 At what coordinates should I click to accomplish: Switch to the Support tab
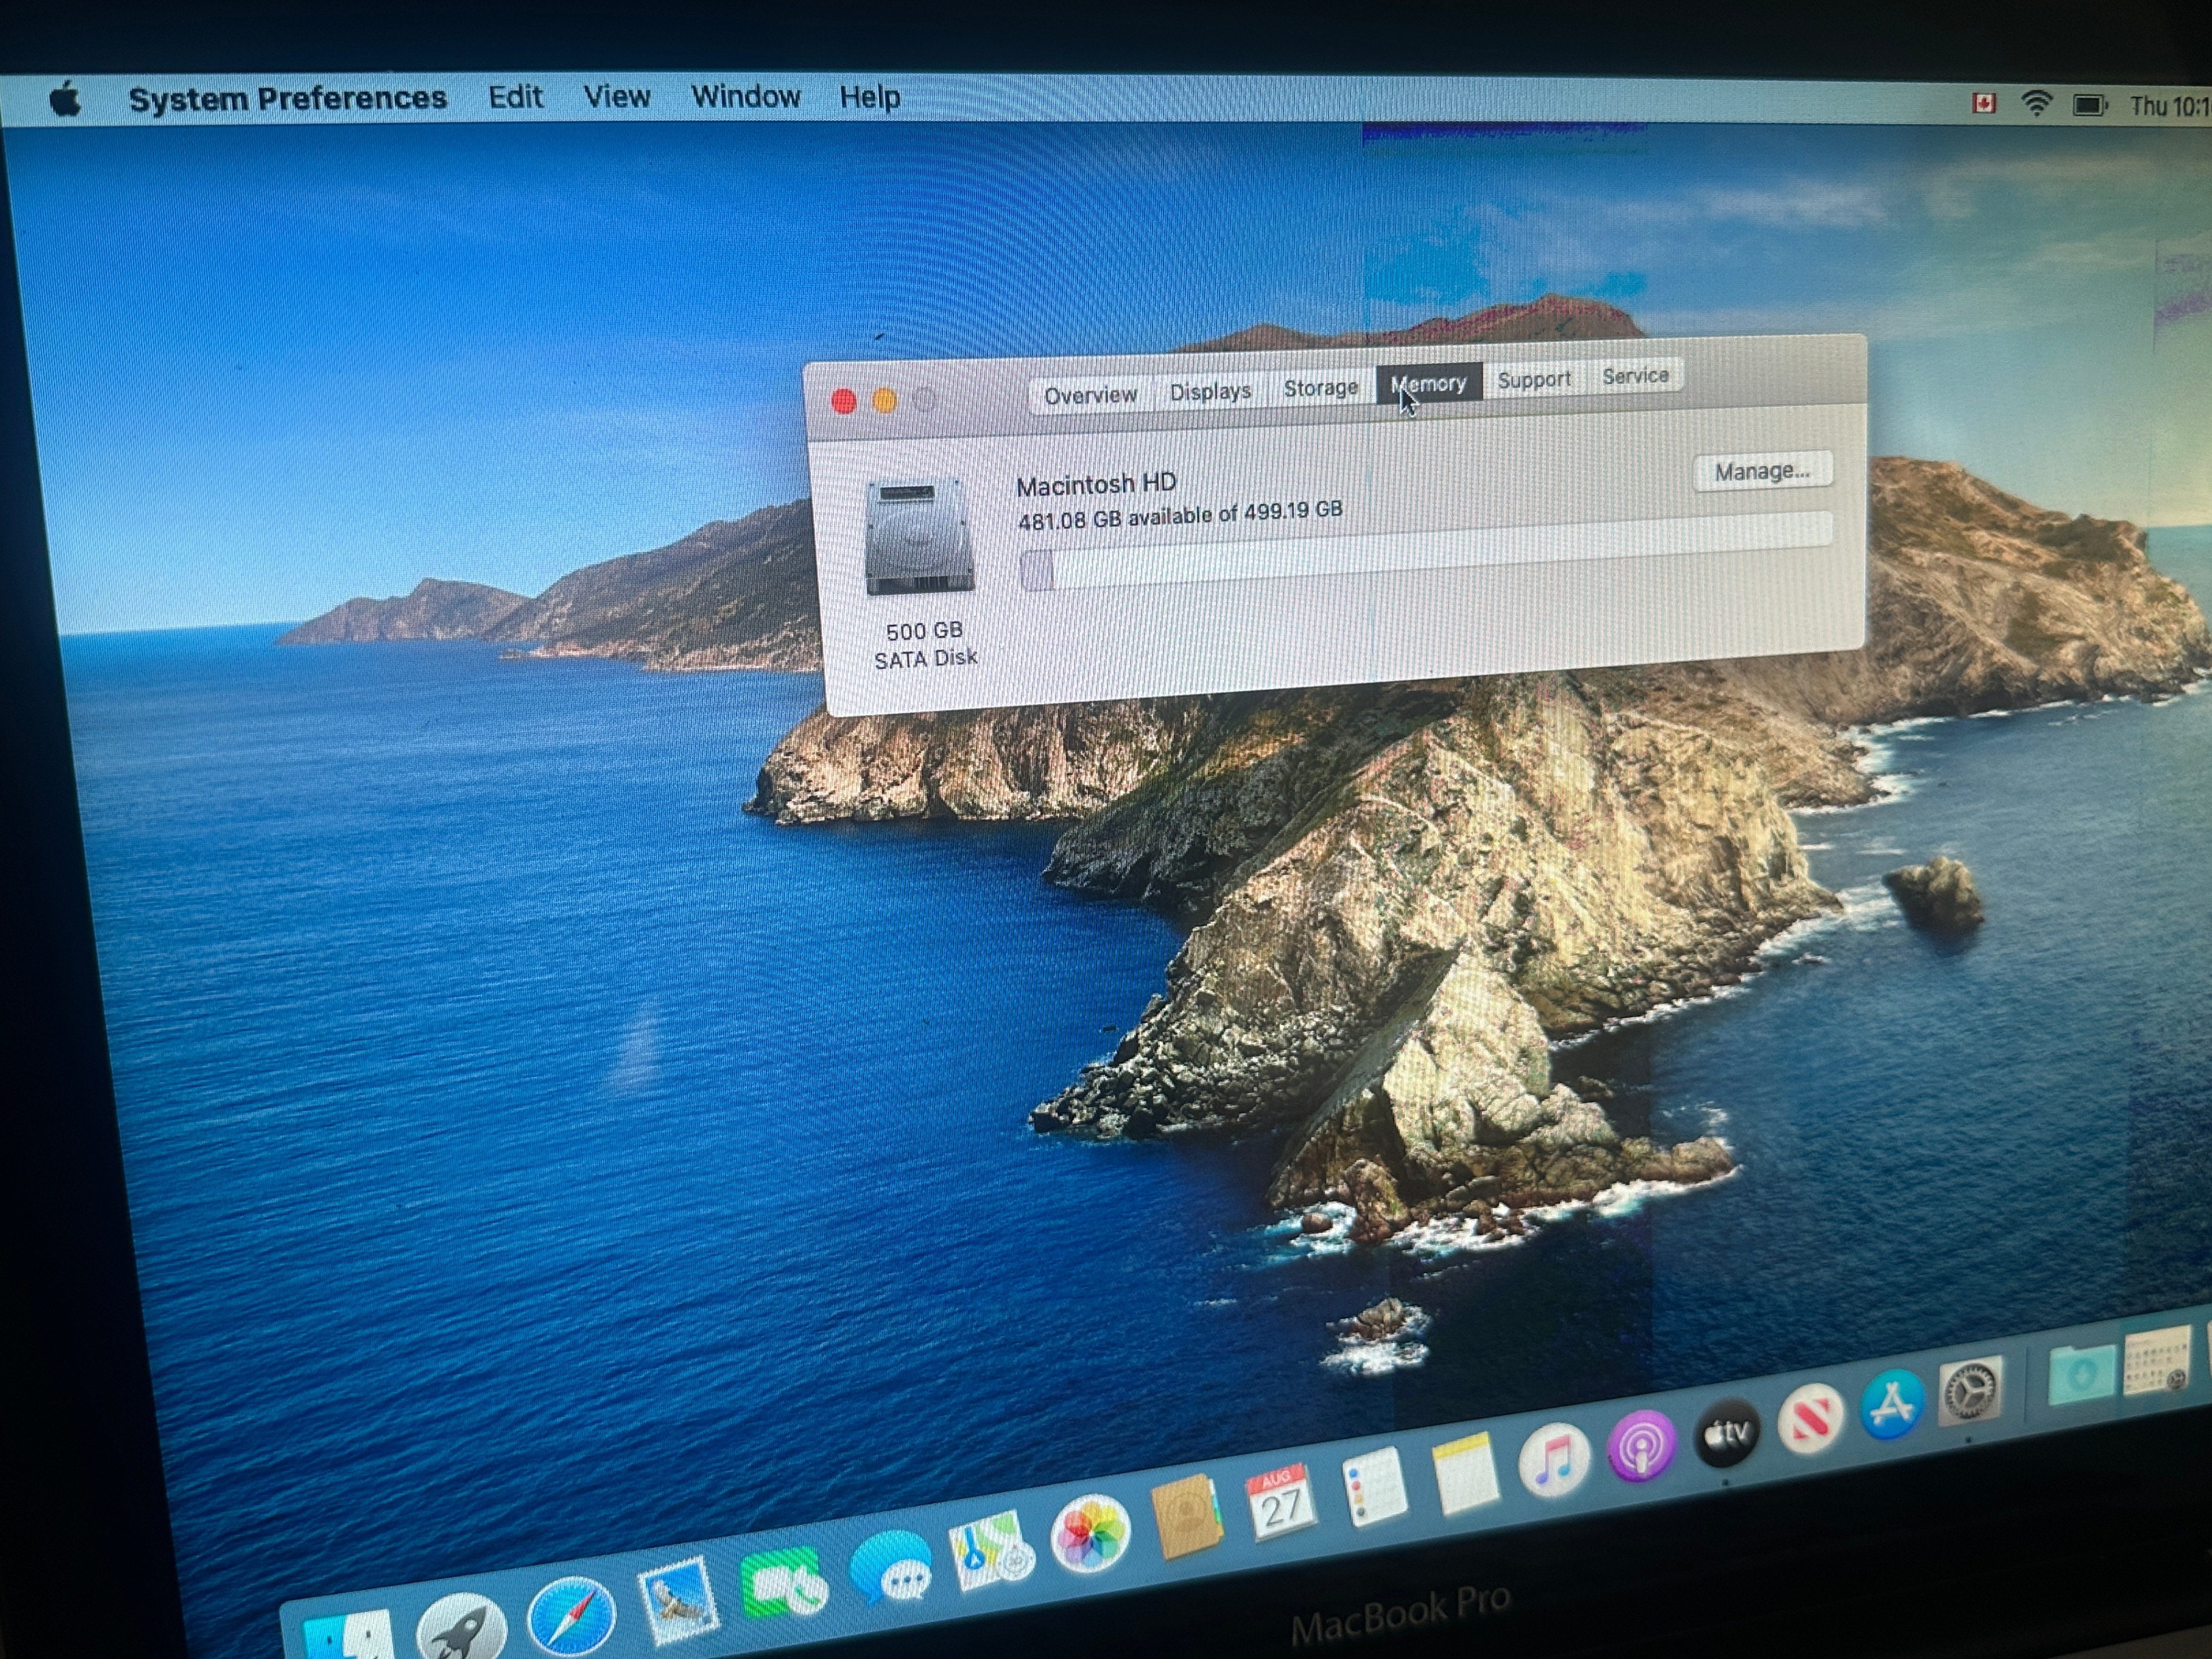[x=1534, y=379]
